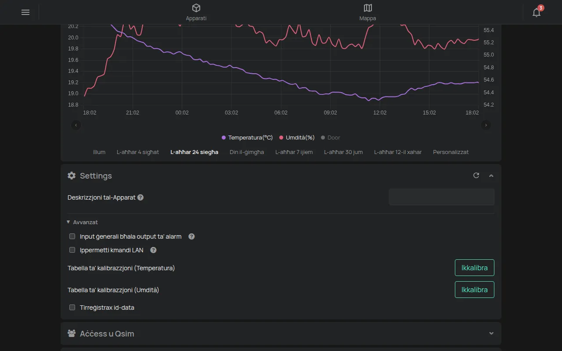
Task: Click the Settings panel title
Action: click(96, 175)
